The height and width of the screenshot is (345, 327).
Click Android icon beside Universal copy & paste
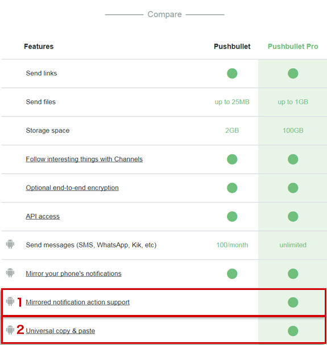point(10,330)
